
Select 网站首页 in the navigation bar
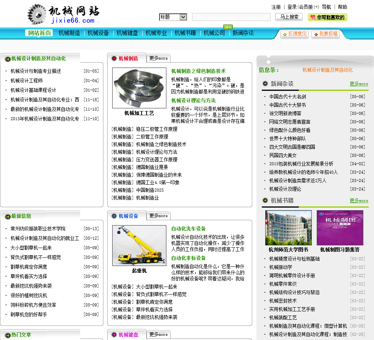click(39, 33)
